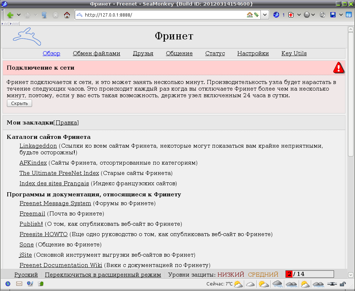Open the Navigator globe icon in status bar

pyautogui.click(x=8, y=284)
